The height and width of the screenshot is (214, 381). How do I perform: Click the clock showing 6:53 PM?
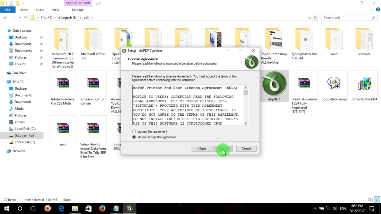point(357,206)
